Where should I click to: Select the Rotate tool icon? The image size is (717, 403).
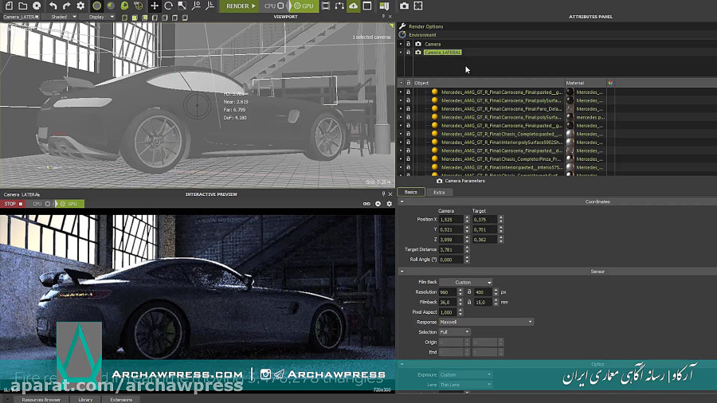(168, 6)
